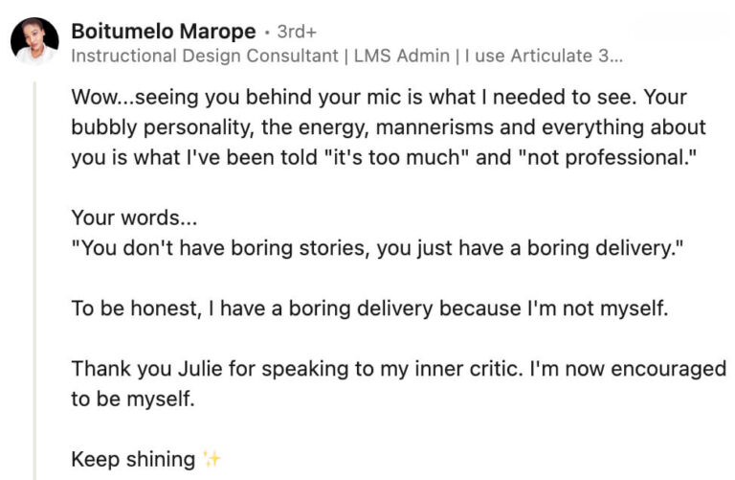Click the quoted phrase "it's too much"
This screenshot has height=480, width=735.
click(x=396, y=157)
